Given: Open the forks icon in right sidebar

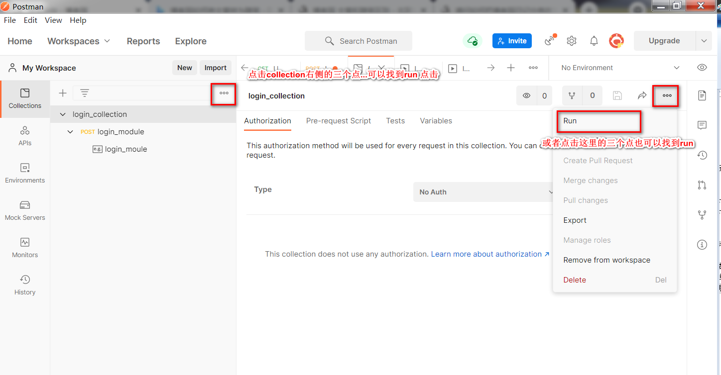Looking at the screenshot, I should 702,215.
